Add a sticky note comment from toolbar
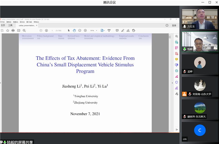 (x=117, y=30)
